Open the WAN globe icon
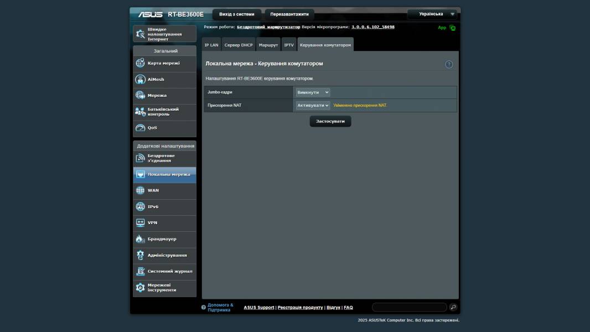 coord(141,190)
